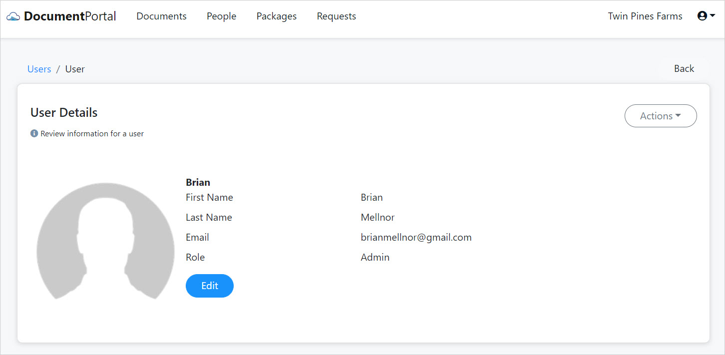
Task: Open the People page
Action: click(x=221, y=16)
